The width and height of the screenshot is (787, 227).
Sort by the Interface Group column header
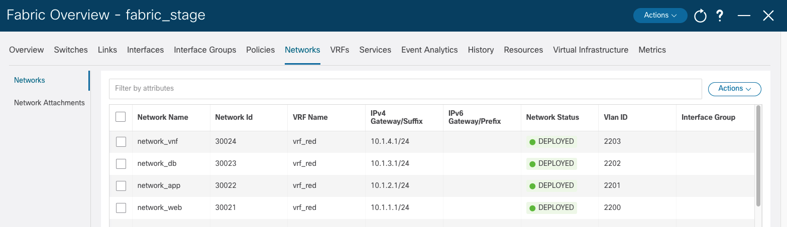pos(708,117)
